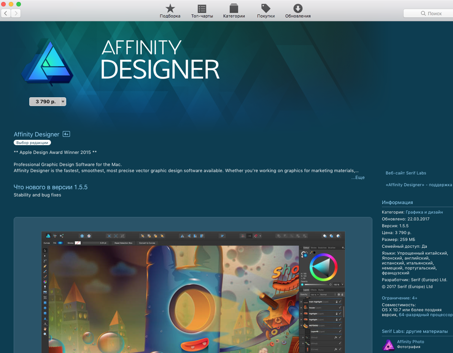Open the Графика и дизайн category link
Image resolution: width=453 pixels, height=353 pixels.
424,212
